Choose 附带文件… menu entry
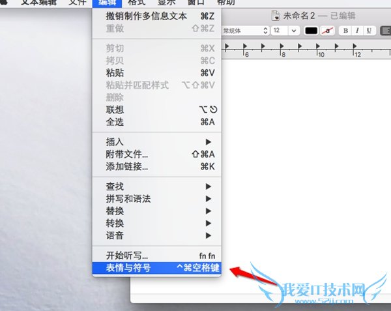 157,154
